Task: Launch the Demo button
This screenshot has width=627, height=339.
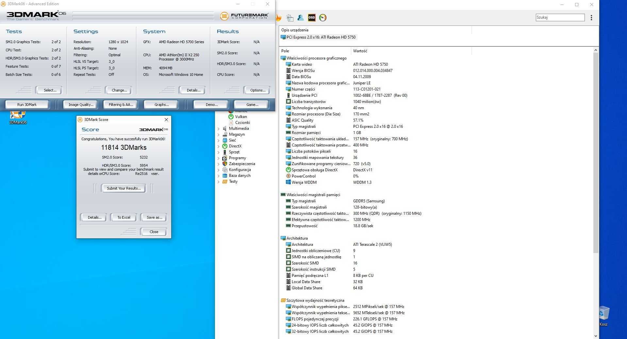Action: coord(211,105)
